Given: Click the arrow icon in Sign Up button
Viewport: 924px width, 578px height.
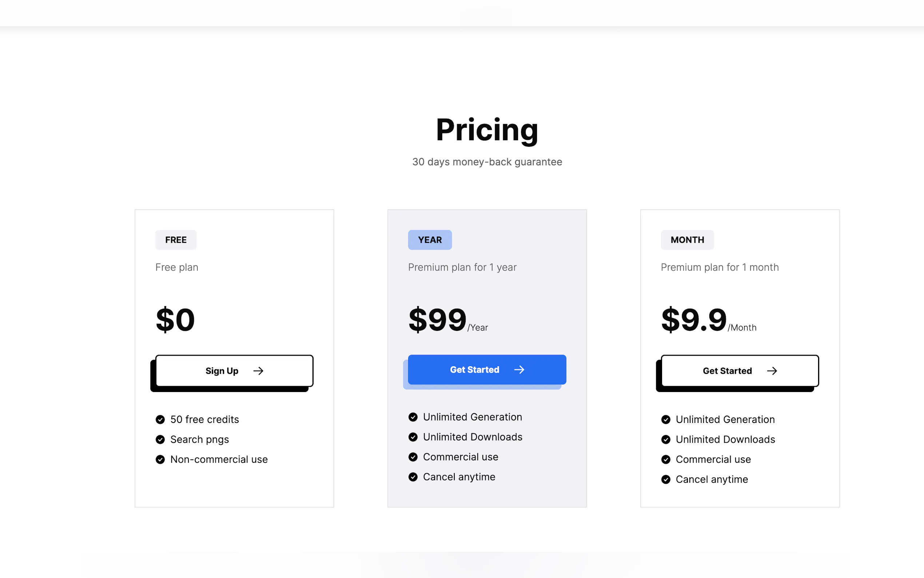Looking at the screenshot, I should [x=258, y=371].
